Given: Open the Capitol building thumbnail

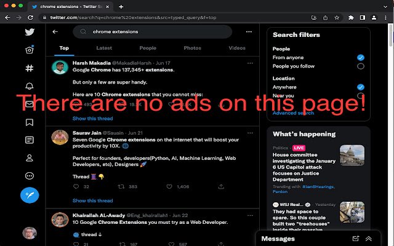Looking at the screenshot, I should coord(352,155).
